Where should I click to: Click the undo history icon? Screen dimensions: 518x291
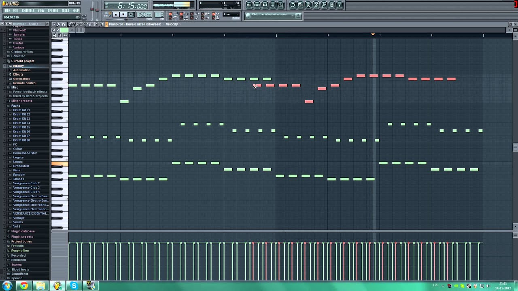pos(293,5)
